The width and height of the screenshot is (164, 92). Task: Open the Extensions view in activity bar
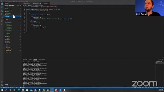(2, 21)
